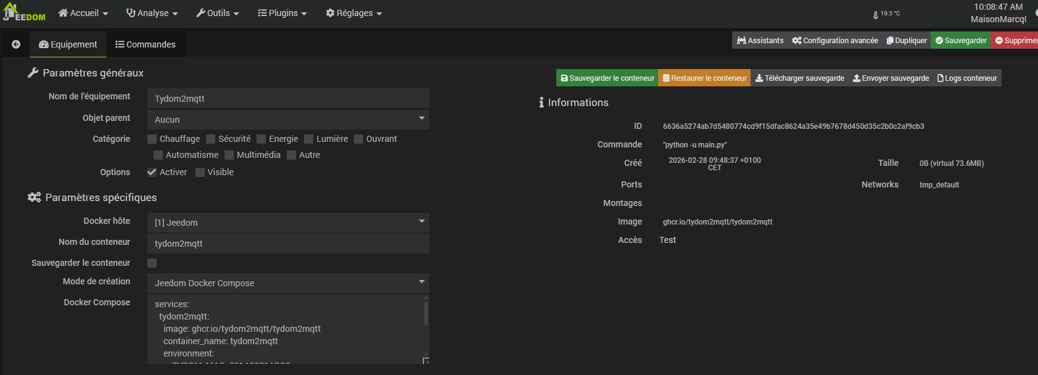
Task: Tick the Sauvegarder le conteneur checkbox
Action: pyautogui.click(x=152, y=263)
